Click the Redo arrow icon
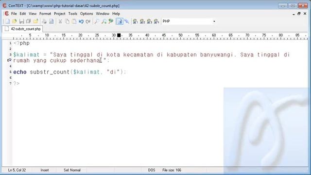Viewport: 311px width, 175px height. click(88, 21)
